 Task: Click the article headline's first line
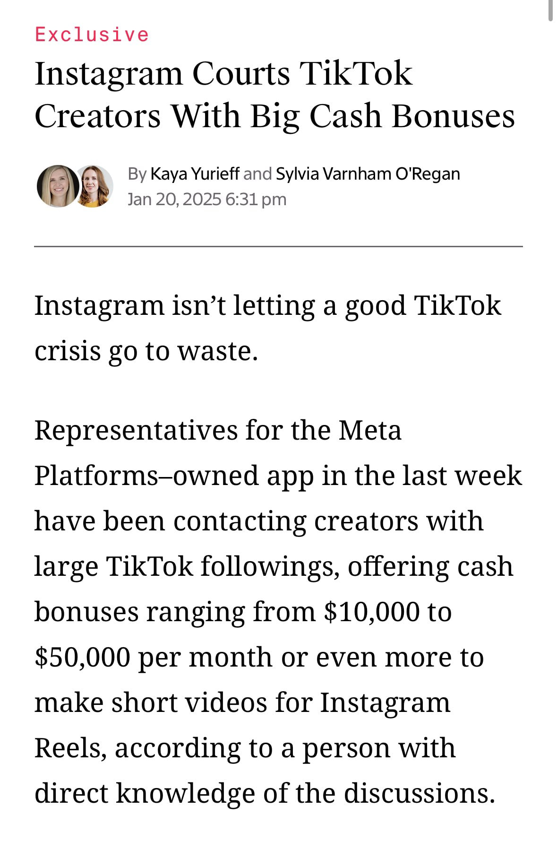click(x=223, y=74)
